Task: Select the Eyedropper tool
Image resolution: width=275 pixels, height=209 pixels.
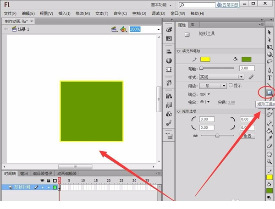Action: pos(269,138)
